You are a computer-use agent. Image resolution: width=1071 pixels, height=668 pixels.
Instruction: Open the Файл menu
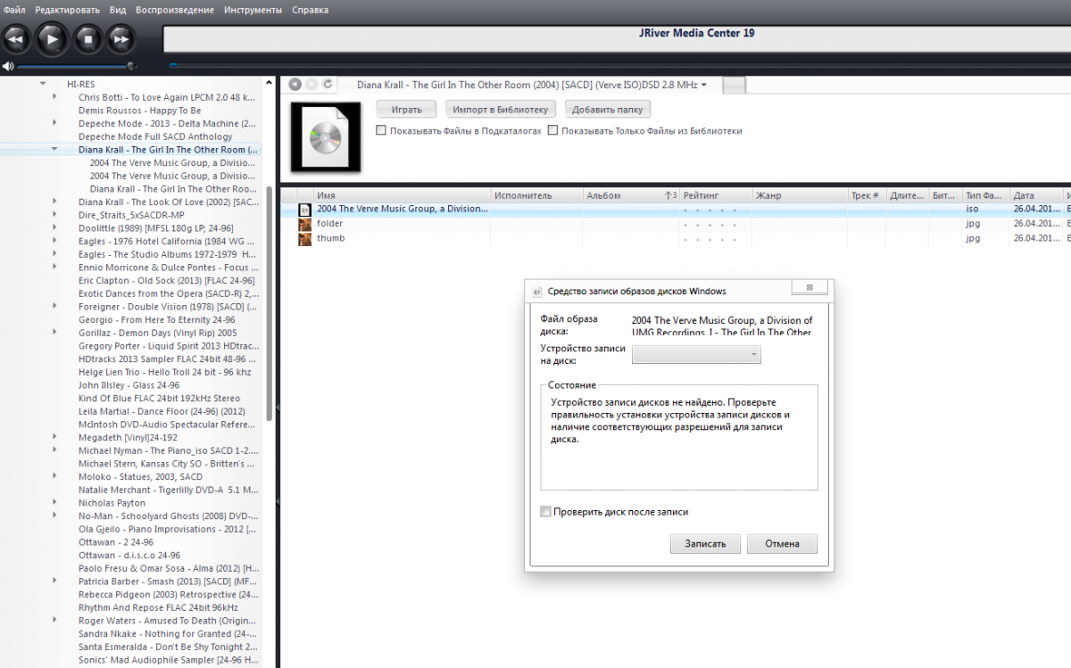pyautogui.click(x=14, y=10)
